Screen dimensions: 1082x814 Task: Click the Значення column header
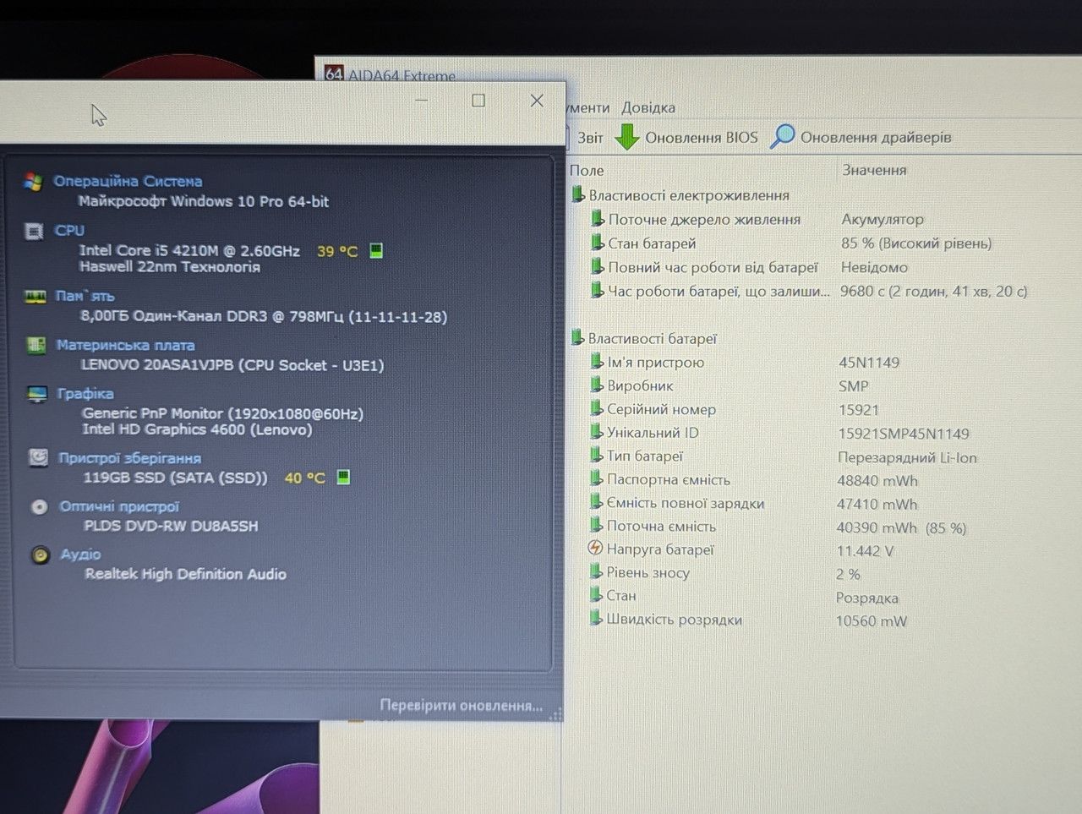(874, 170)
